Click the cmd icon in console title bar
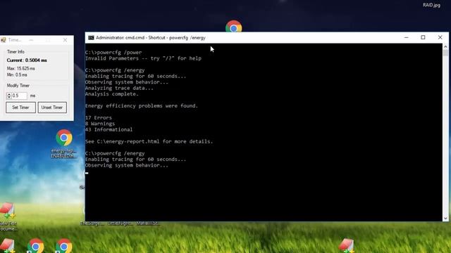This screenshot has height=253, width=451. (91, 37)
